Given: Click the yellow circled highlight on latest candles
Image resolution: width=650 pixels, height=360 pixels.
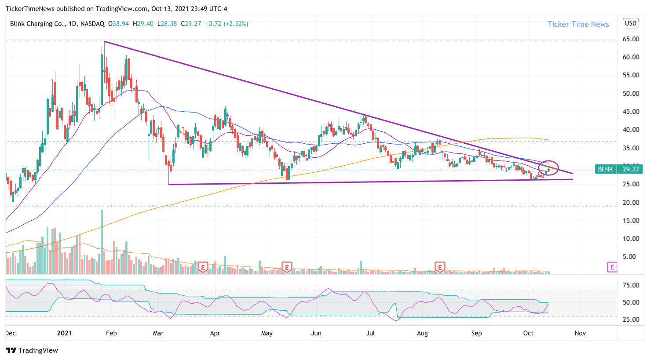Looking at the screenshot, I should pyautogui.click(x=548, y=168).
